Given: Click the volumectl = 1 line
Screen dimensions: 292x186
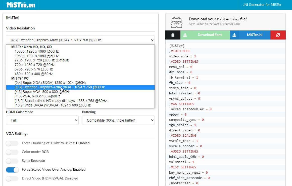Looking at the screenshot, I should [x=225, y=162].
